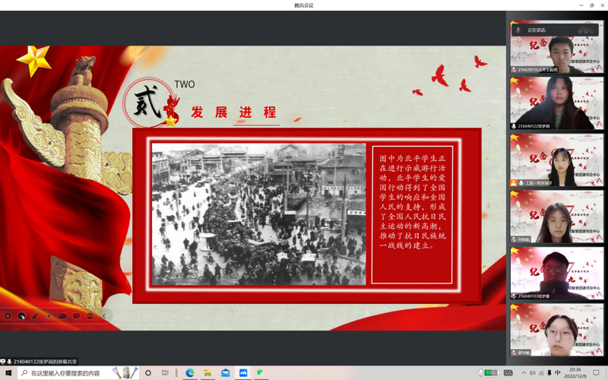Collapse the slideshow toolbar with the chevron
608x380 pixels.
pyautogui.click(x=104, y=316)
